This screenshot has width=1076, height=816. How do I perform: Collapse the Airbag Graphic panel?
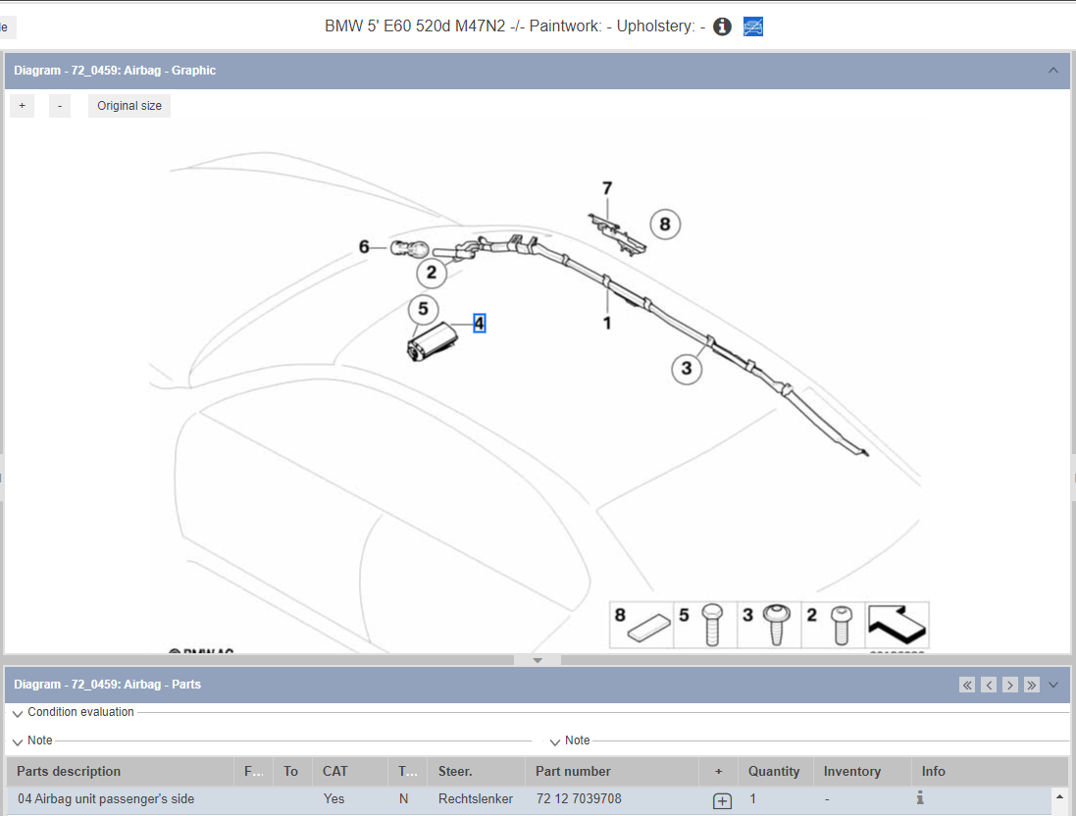pyautogui.click(x=1053, y=70)
